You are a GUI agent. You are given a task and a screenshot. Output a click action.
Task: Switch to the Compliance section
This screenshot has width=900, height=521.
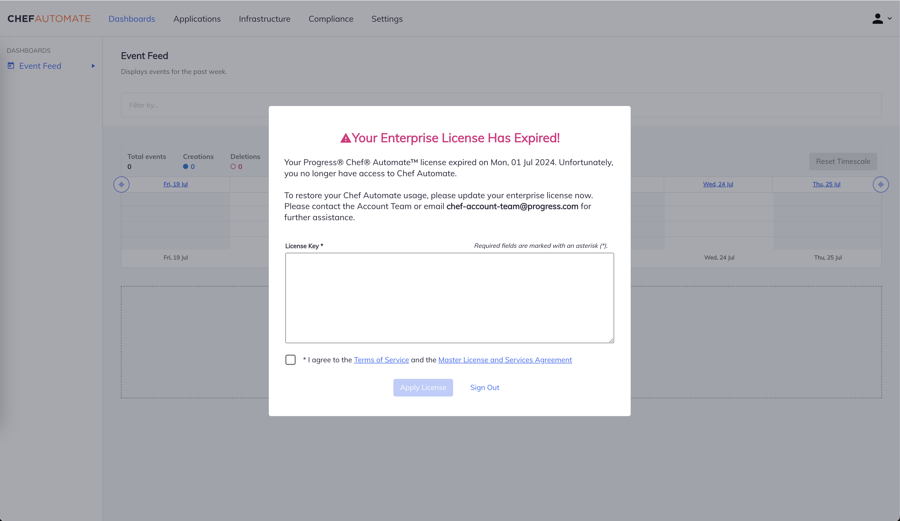pyautogui.click(x=331, y=19)
